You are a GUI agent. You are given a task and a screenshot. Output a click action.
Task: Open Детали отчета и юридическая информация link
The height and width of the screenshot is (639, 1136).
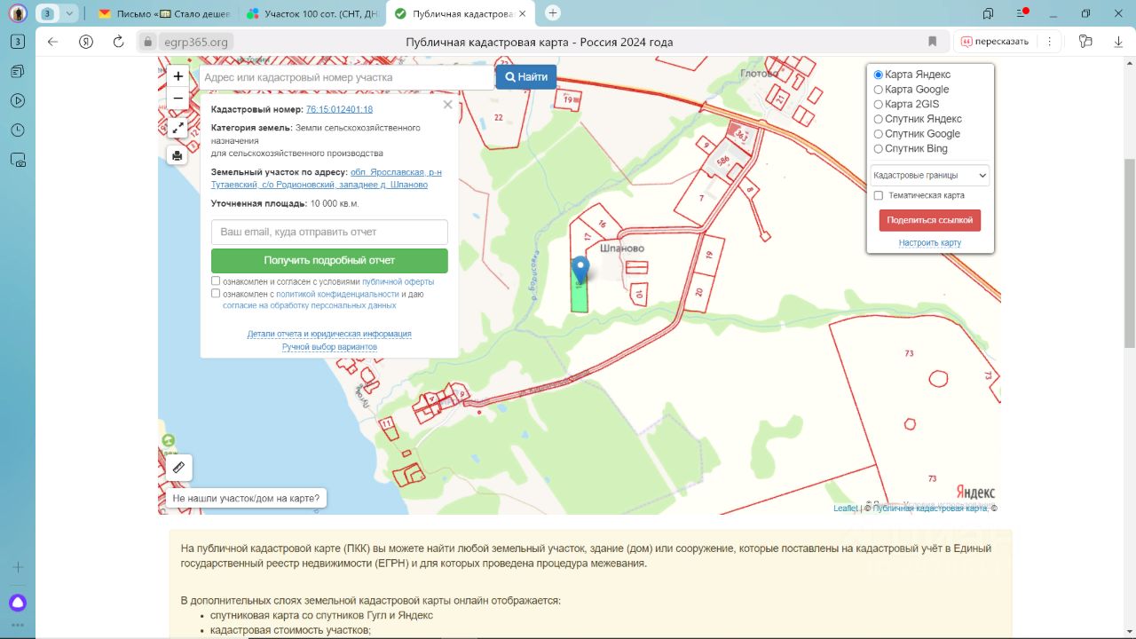(x=329, y=335)
